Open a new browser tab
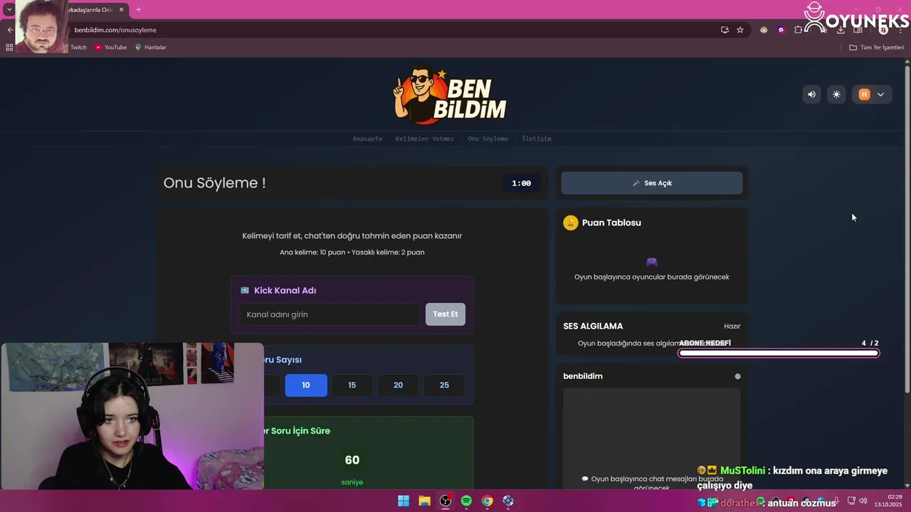 coord(138,9)
